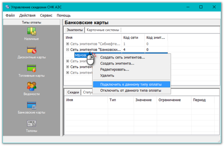Viewport: 224px width, 146px height.
Task: Open the Файл menu
Action: pyautogui.click(x=10, y=15)
